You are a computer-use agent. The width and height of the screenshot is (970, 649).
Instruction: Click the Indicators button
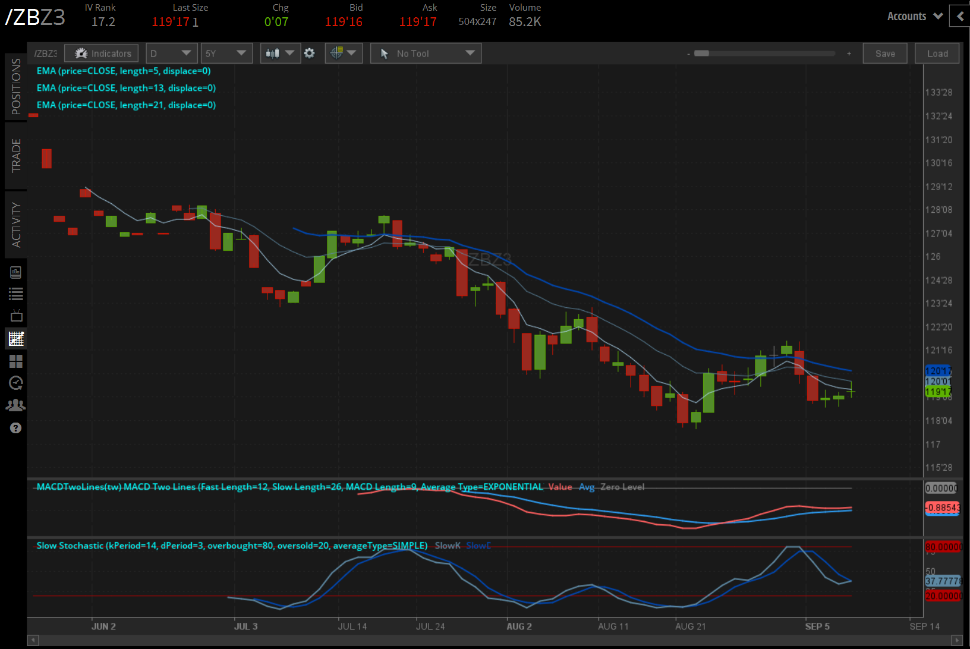pyautogui.click(x=102, y=53)
